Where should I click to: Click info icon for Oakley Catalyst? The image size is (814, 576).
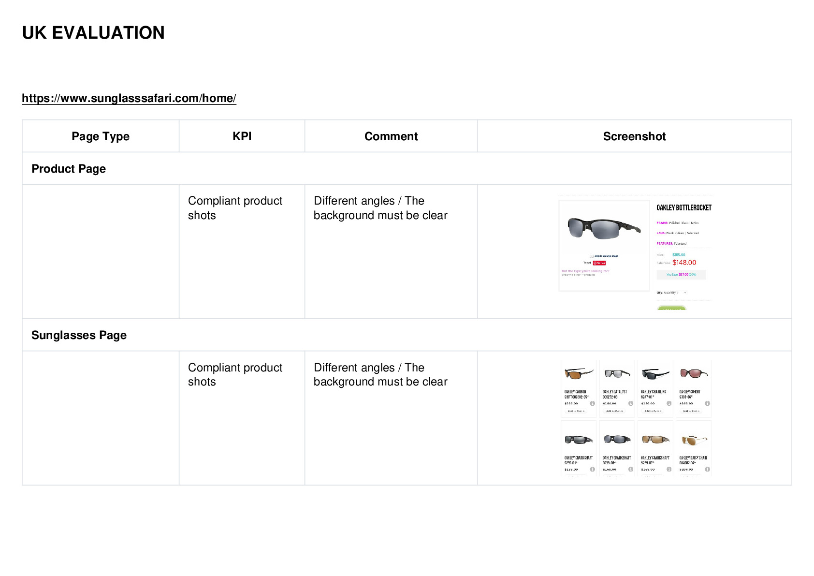[631, 403]
